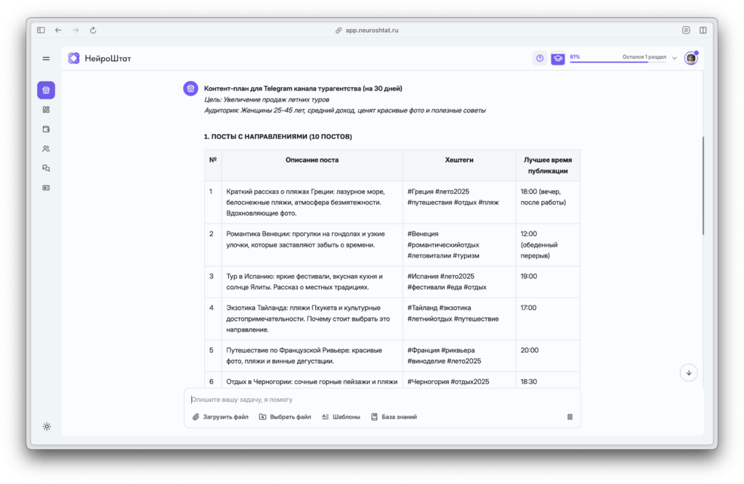The width and height of the screenshot is (744, 484).
Task: Click the '1. ПОСТЫ С НАПРАВЛЕНИЯМИ' heading
Action: click(278, 136)
